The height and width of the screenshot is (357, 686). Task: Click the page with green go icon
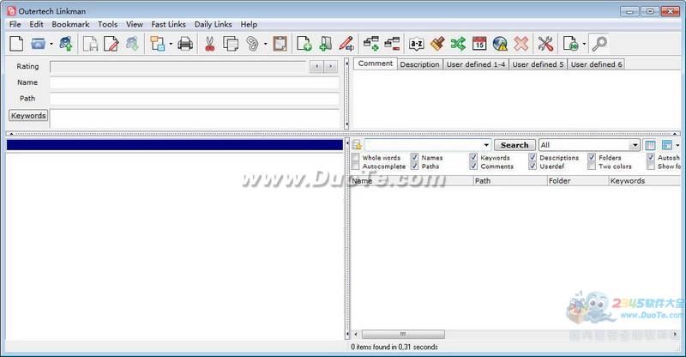[570, 44]
